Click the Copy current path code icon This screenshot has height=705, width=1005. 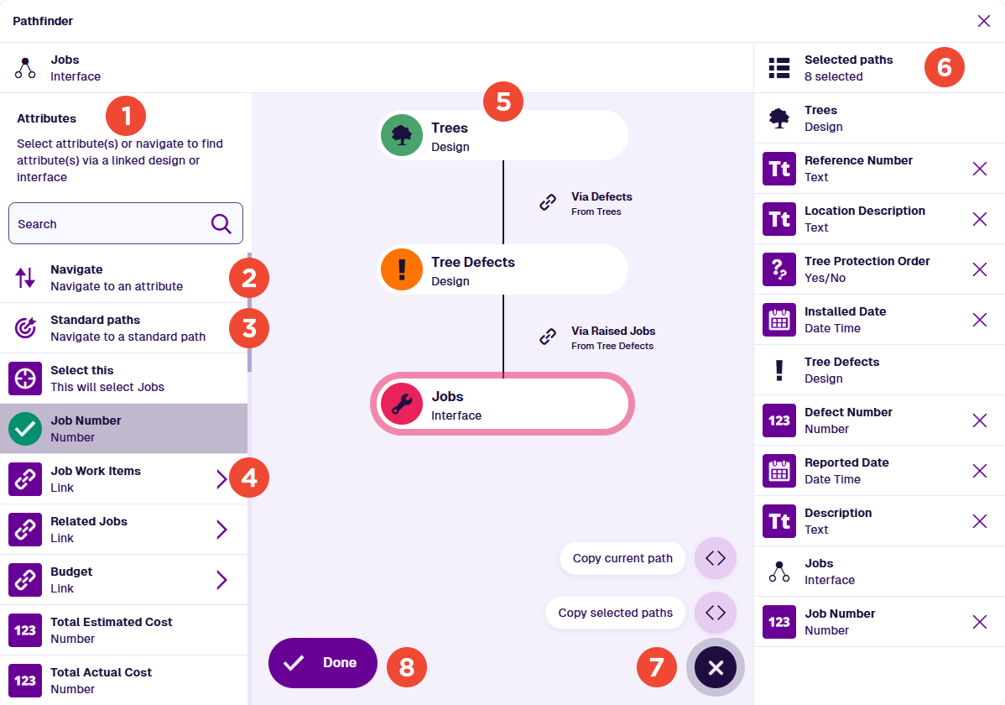pos(716,558)
